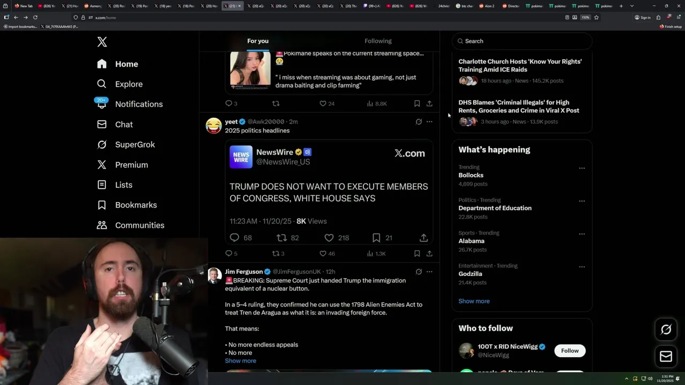The image size is (685, 385).
Task: Open more options on Jim Ferguson's post
Action: [429, 272]
